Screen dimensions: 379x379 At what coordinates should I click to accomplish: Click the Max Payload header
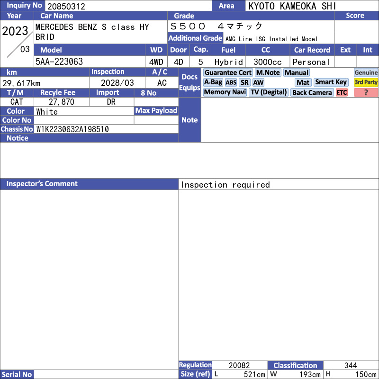156,111
